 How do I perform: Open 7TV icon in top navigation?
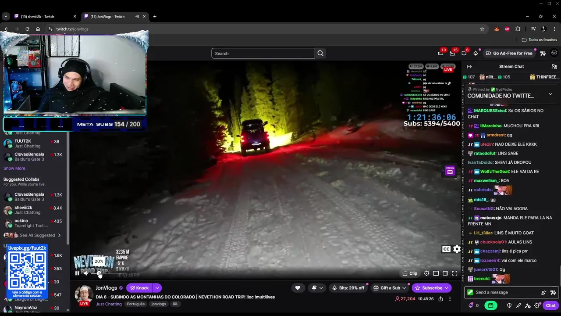click(x=543, y=53)
